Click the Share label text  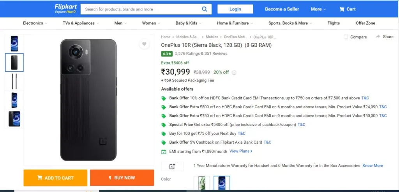pos(388,37)
